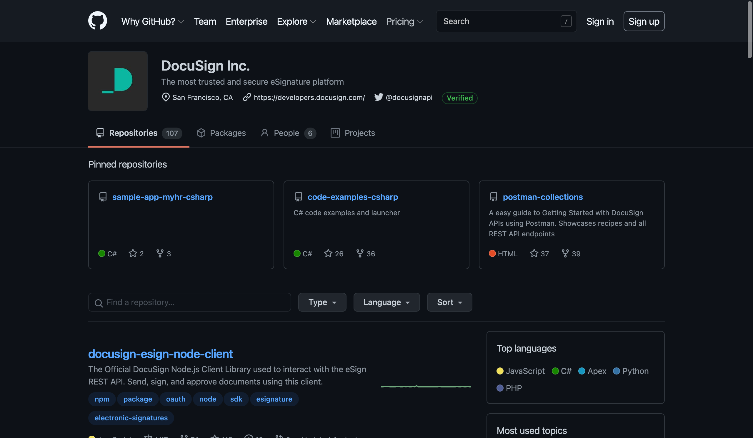The image size is (753, 438).
Task: Expand the Why GitHub? menu
Action: [153, 21]
